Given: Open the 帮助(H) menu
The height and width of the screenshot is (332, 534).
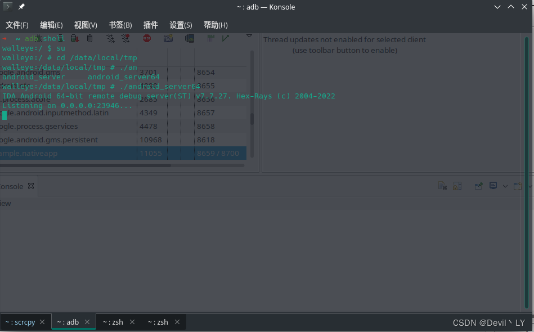Looking at the screenshot, I should [x=216, y=25].
